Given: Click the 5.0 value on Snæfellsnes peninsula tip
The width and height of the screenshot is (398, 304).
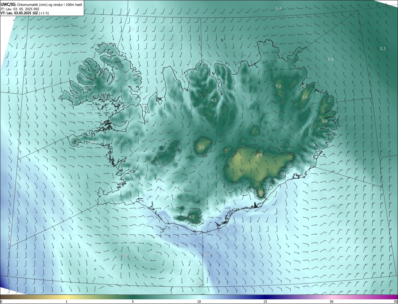Looking at the screenshot, I should pos(75,142).
